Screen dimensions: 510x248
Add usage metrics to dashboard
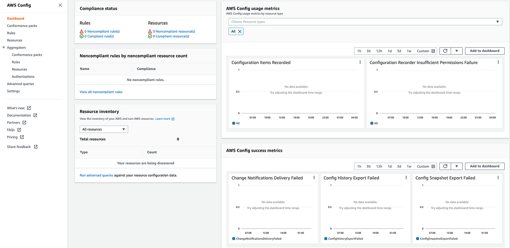coord(484,51)
